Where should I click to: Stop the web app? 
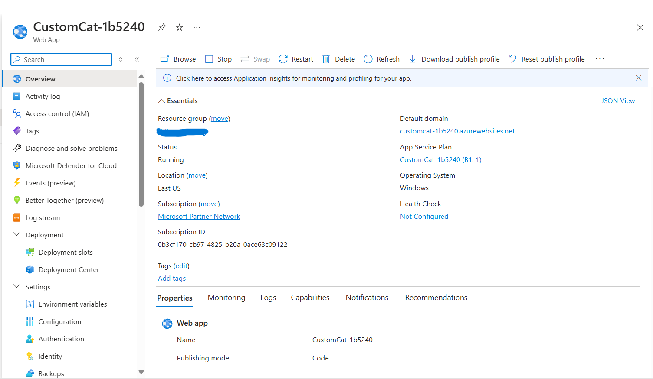tap(218, 59)
